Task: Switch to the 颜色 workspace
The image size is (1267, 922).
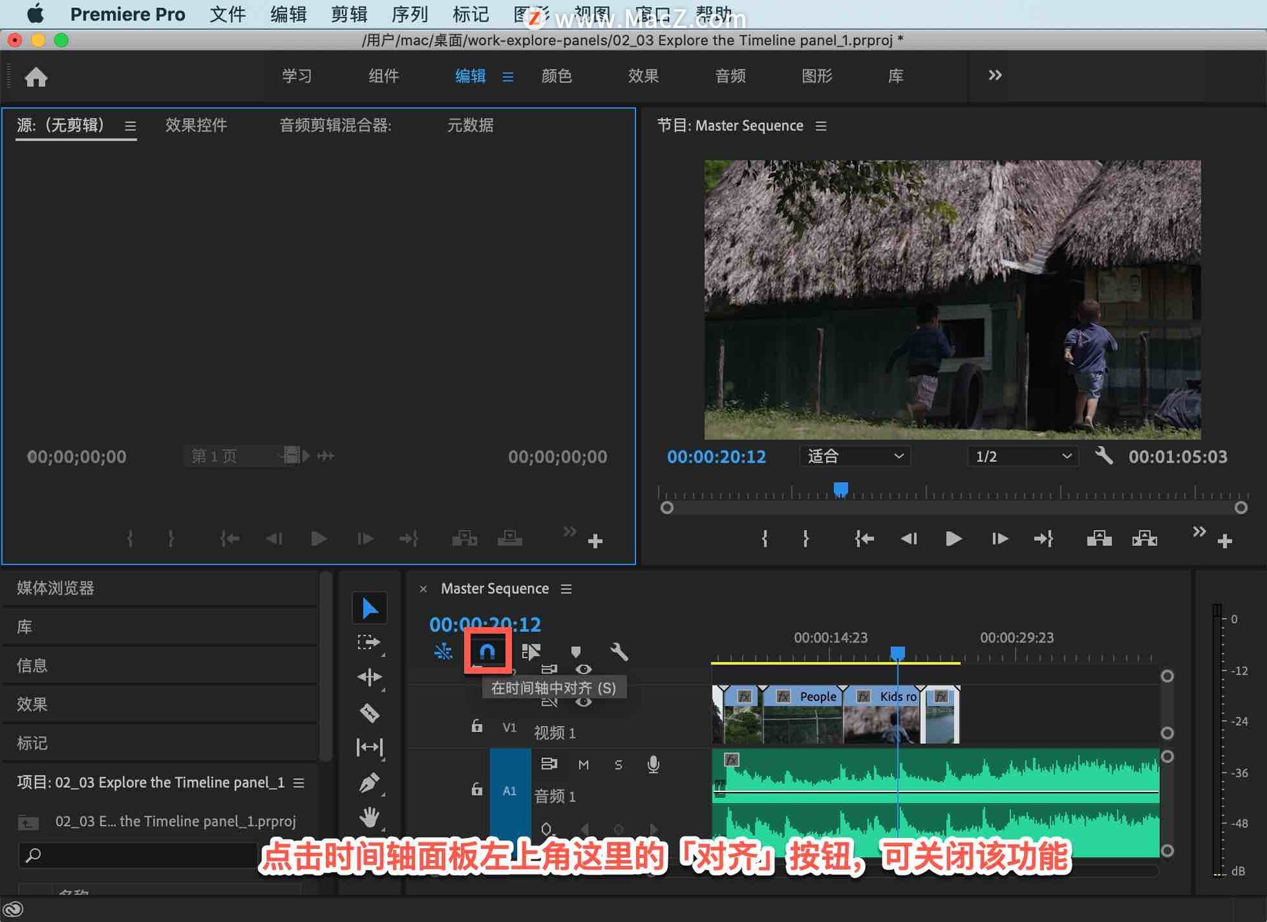Action: [x=556, y=76]
